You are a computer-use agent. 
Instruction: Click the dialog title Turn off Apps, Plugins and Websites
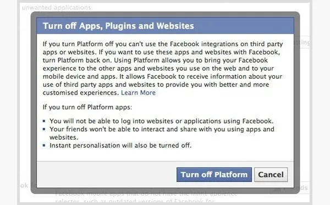[118, 26]
